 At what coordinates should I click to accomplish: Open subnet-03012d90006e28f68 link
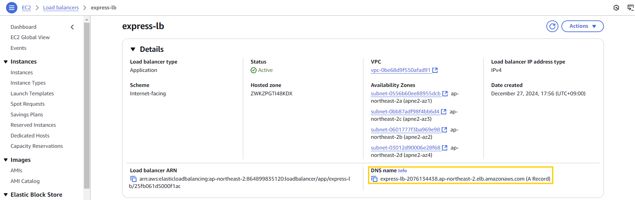point(405,148)
